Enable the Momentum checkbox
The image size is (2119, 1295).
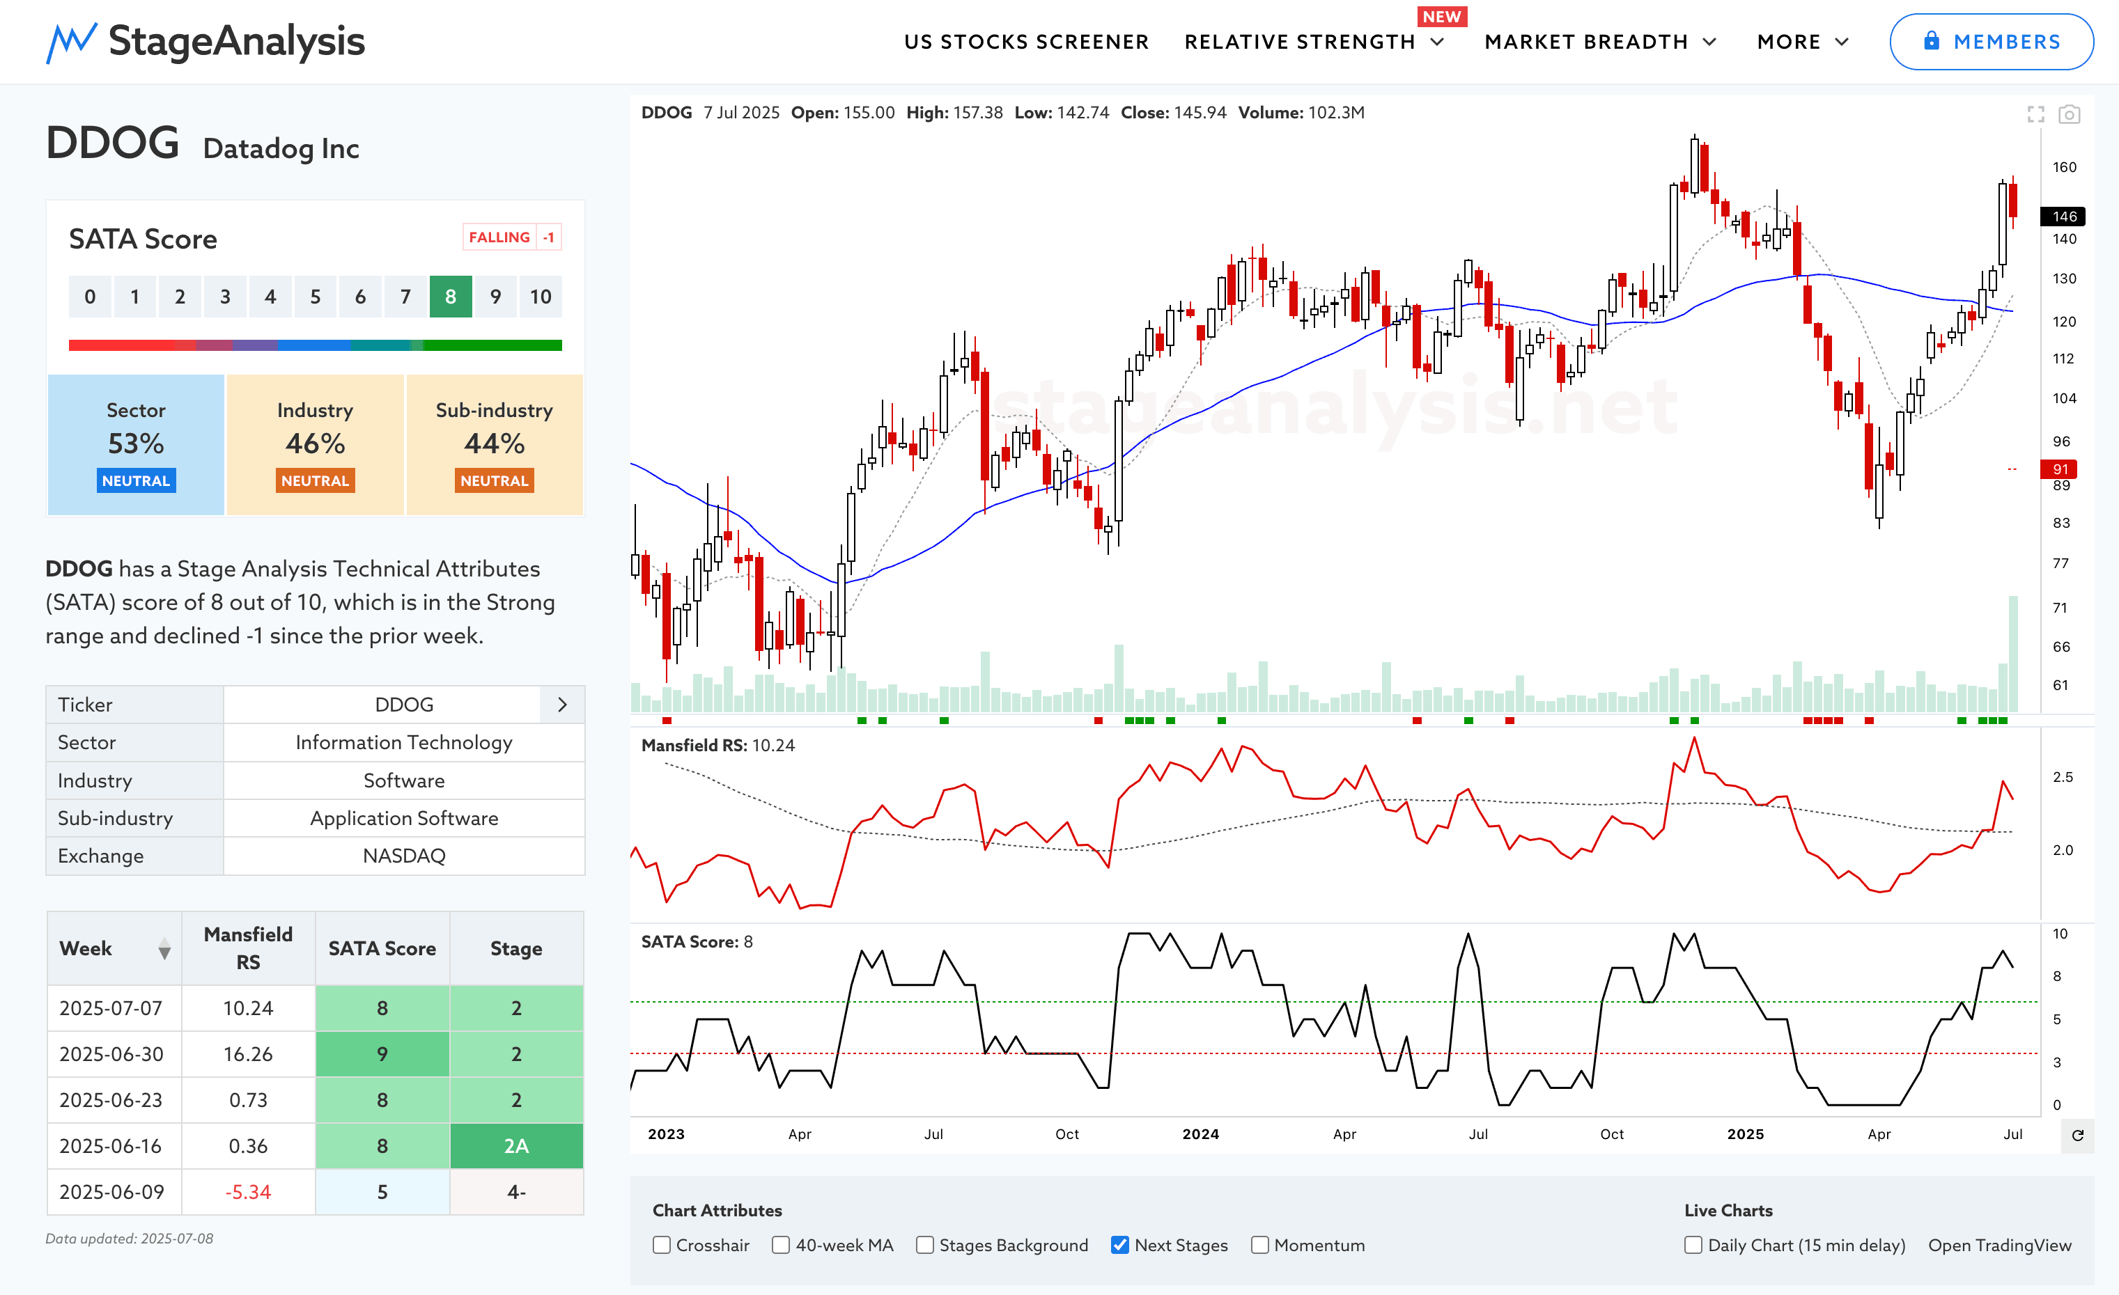click(1260, 1245)
